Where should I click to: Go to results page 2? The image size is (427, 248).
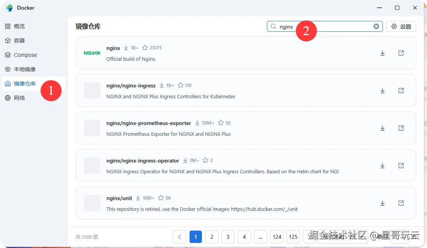point(212,237)
